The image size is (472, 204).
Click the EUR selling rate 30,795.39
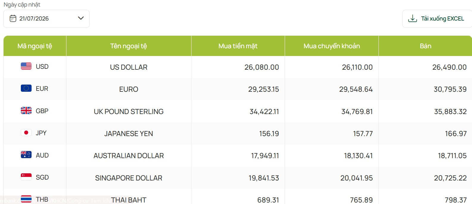450,89
